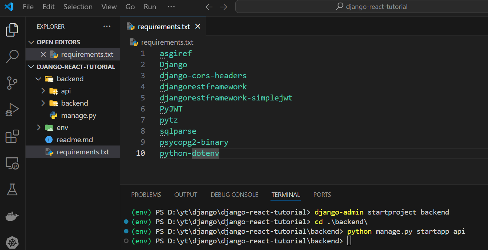This screenshot has height=250, width=488.
Task: Open the Docker view icon
Action: tap(12, 216)
